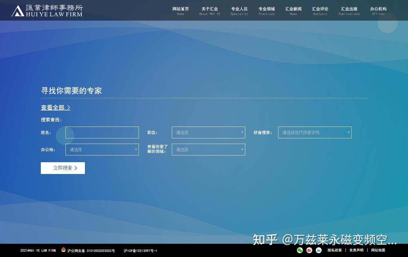The height and width of the screenshot is (257, 408).
Task: Open 隐私政策 privacy policy link
Action: click(x=335, y=250)
